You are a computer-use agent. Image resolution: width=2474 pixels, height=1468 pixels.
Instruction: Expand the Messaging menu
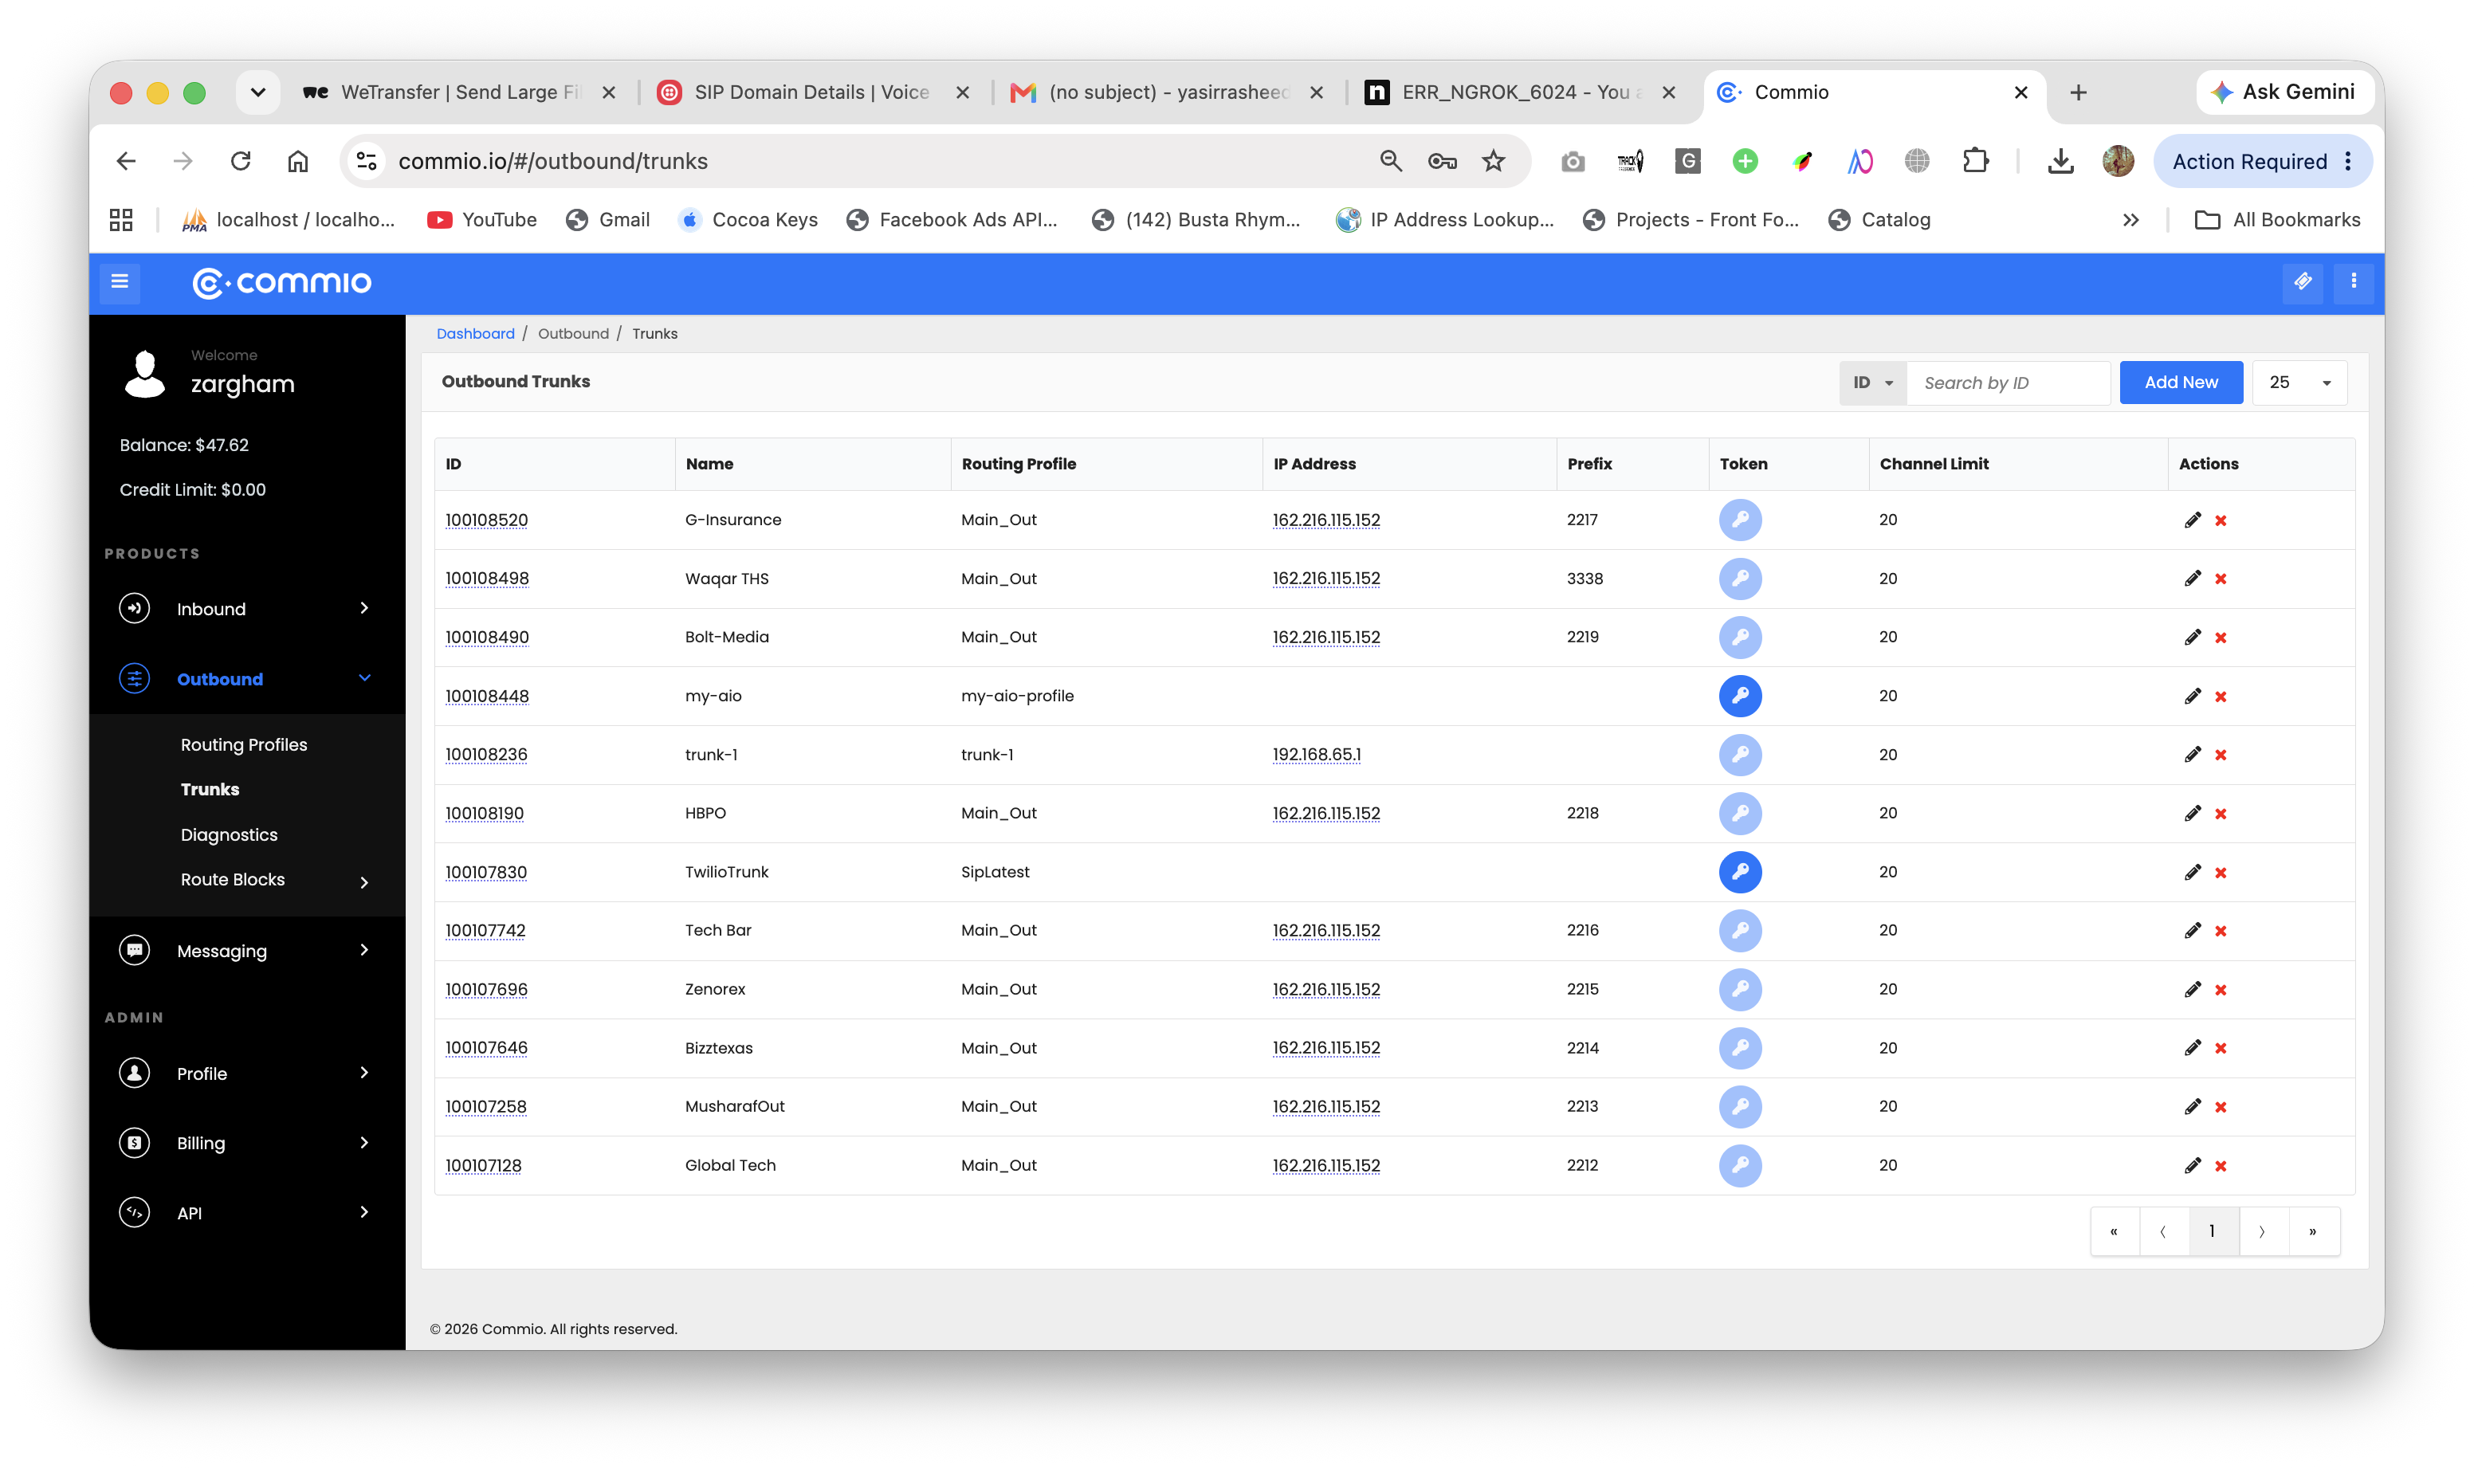pos(246,951)
